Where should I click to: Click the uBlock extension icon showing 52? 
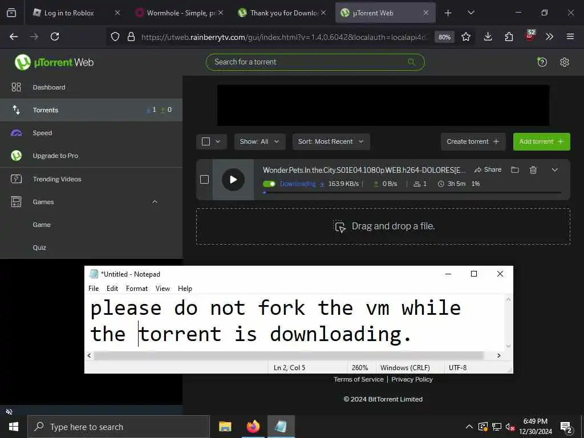(x=530, y=36)
